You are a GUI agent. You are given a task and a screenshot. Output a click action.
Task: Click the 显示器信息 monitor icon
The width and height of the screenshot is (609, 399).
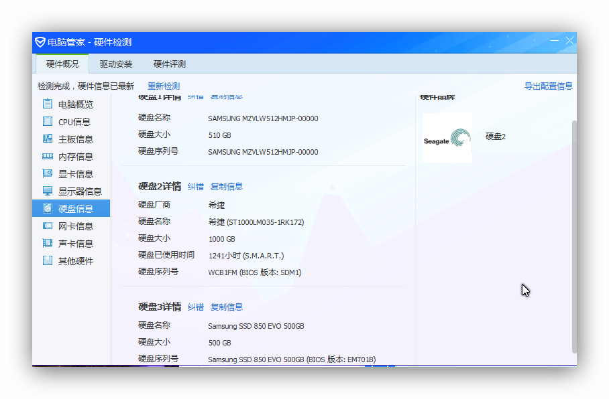point(48,191)
